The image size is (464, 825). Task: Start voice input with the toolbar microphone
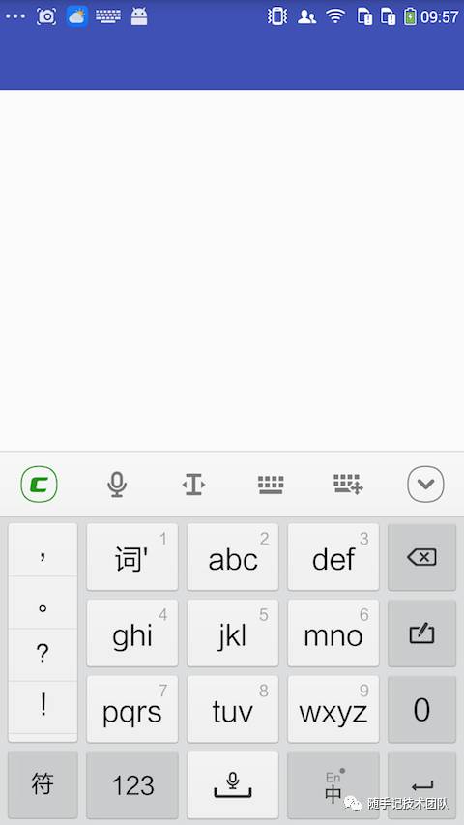pos(117,484)
